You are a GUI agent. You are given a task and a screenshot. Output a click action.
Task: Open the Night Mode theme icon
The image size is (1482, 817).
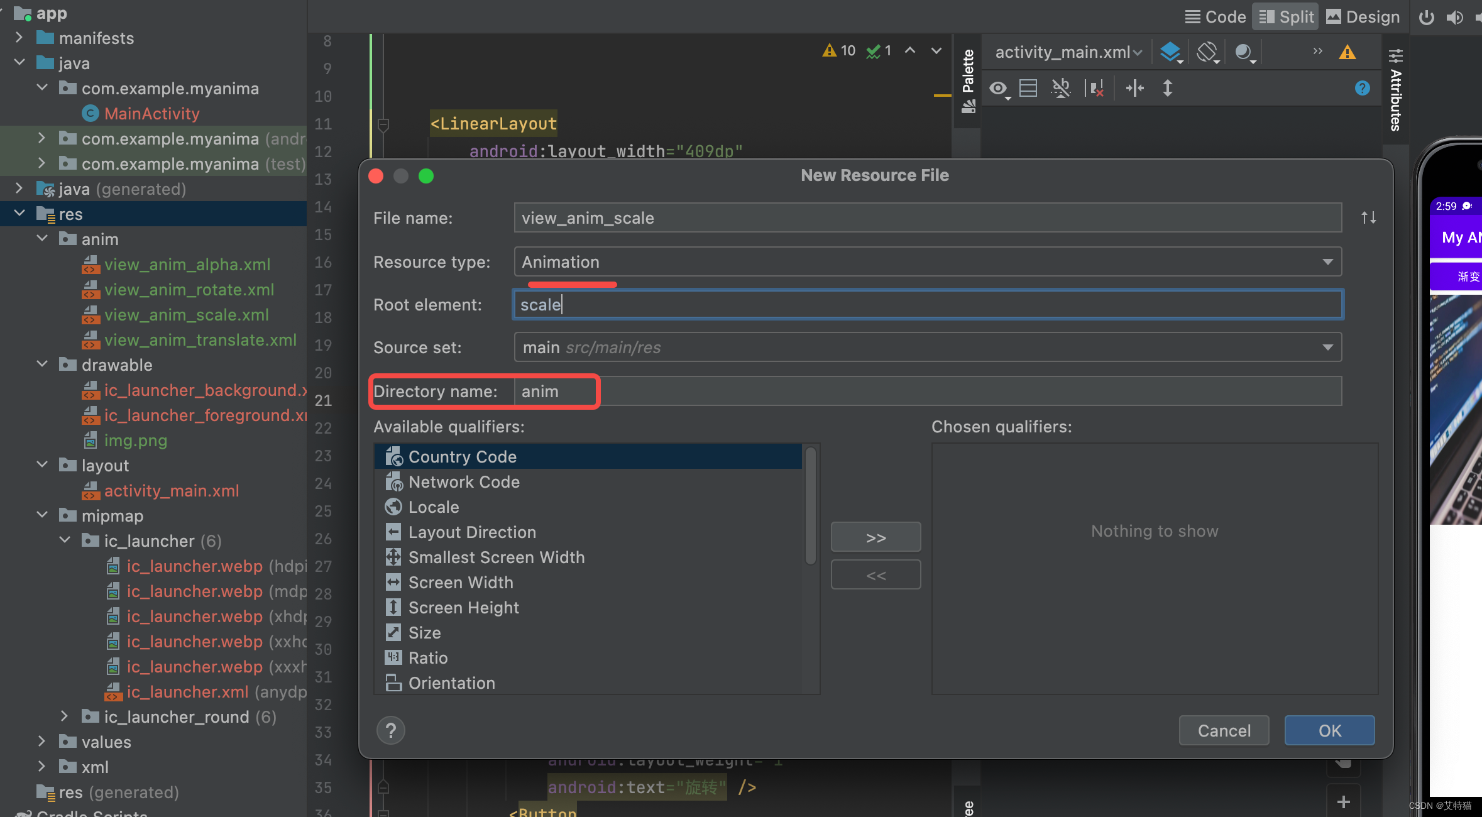point(1244,52)
